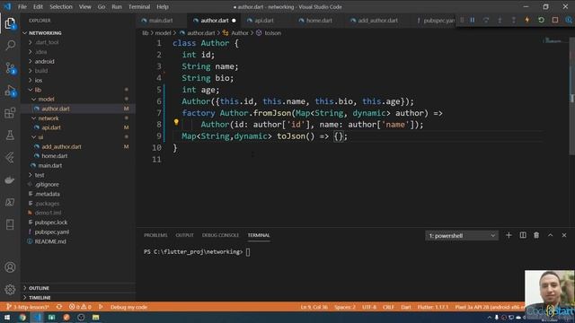575x323 pixels.
Task: Open the Selection menu
Action: [61, 6]
